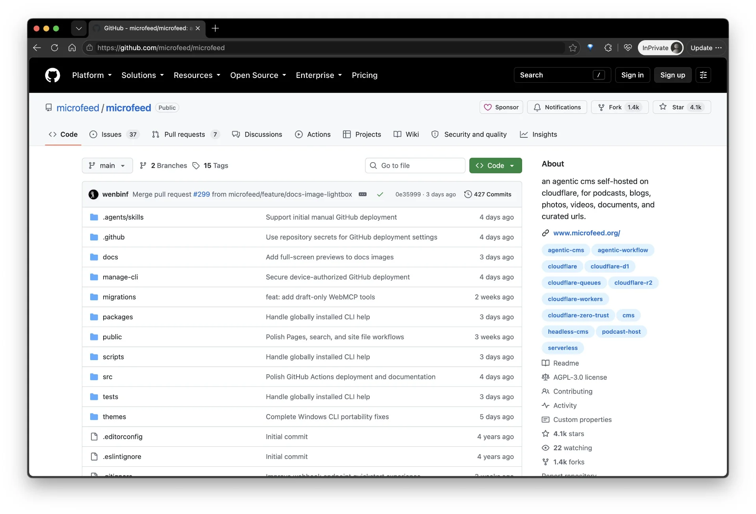Click the wenbinf avatar in commit row
Image resolution: width=756 pixels, height=514 pixels.
[x=93, y=194]
